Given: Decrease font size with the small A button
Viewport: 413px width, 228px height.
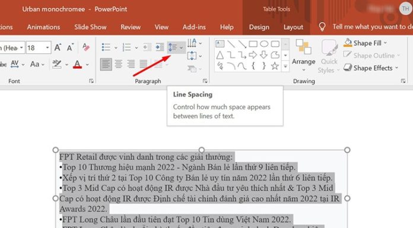Looking at the screenshot, I should 70,47.
